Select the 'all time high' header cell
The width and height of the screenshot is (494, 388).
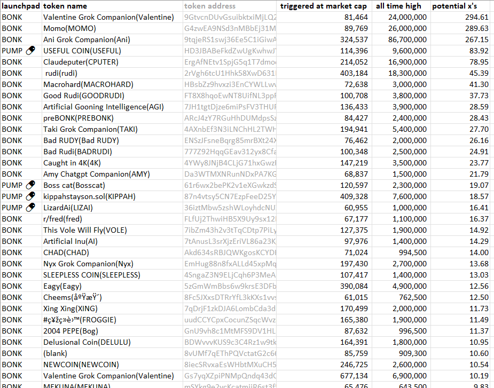pyautogui.click(x=401, y=6)
